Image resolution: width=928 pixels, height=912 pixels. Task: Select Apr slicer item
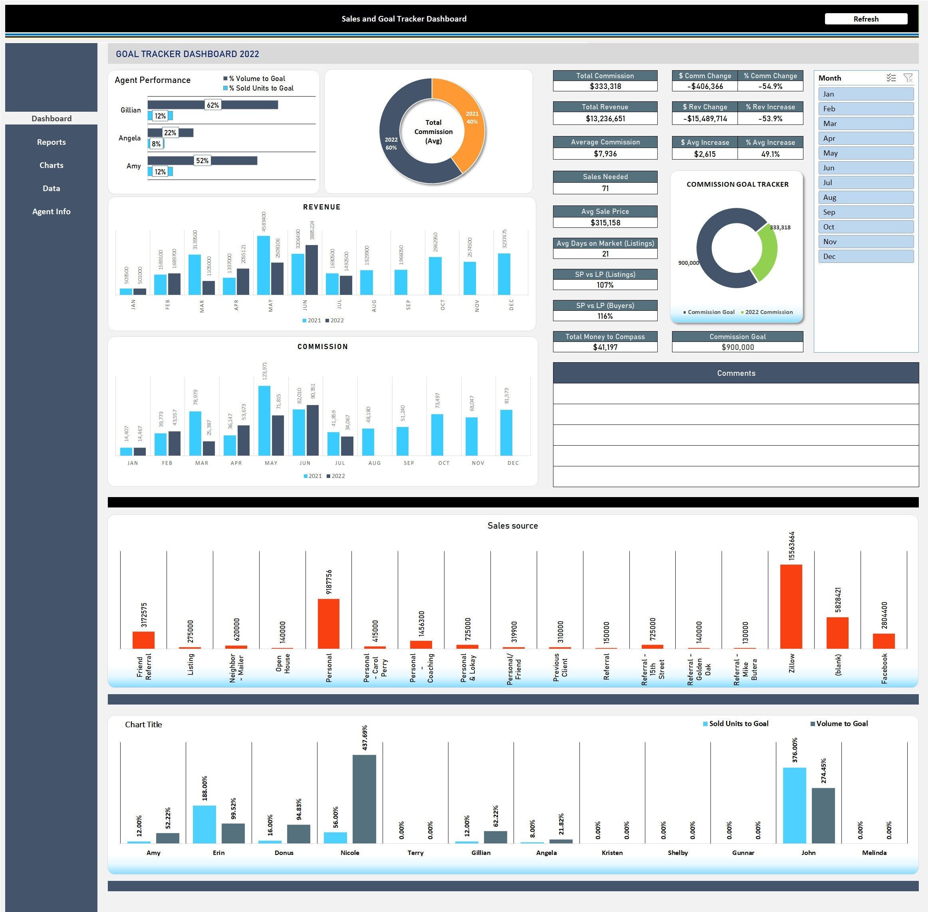click(866, 138)
